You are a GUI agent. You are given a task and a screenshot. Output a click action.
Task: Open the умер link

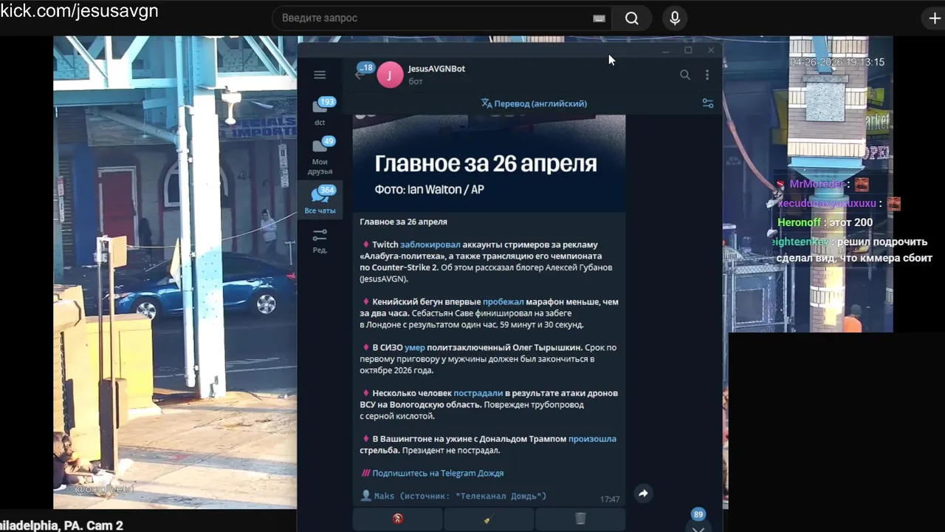(x=414, y=347)
